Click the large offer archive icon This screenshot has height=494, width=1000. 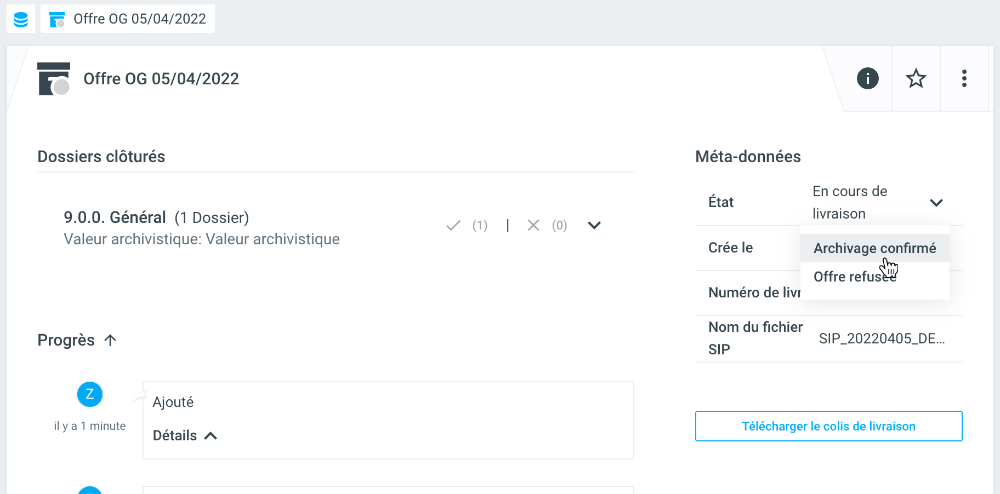point(54,79)
